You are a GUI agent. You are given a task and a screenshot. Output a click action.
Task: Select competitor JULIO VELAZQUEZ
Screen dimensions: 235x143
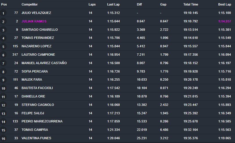pyautogui.click(x=36, y=13)
